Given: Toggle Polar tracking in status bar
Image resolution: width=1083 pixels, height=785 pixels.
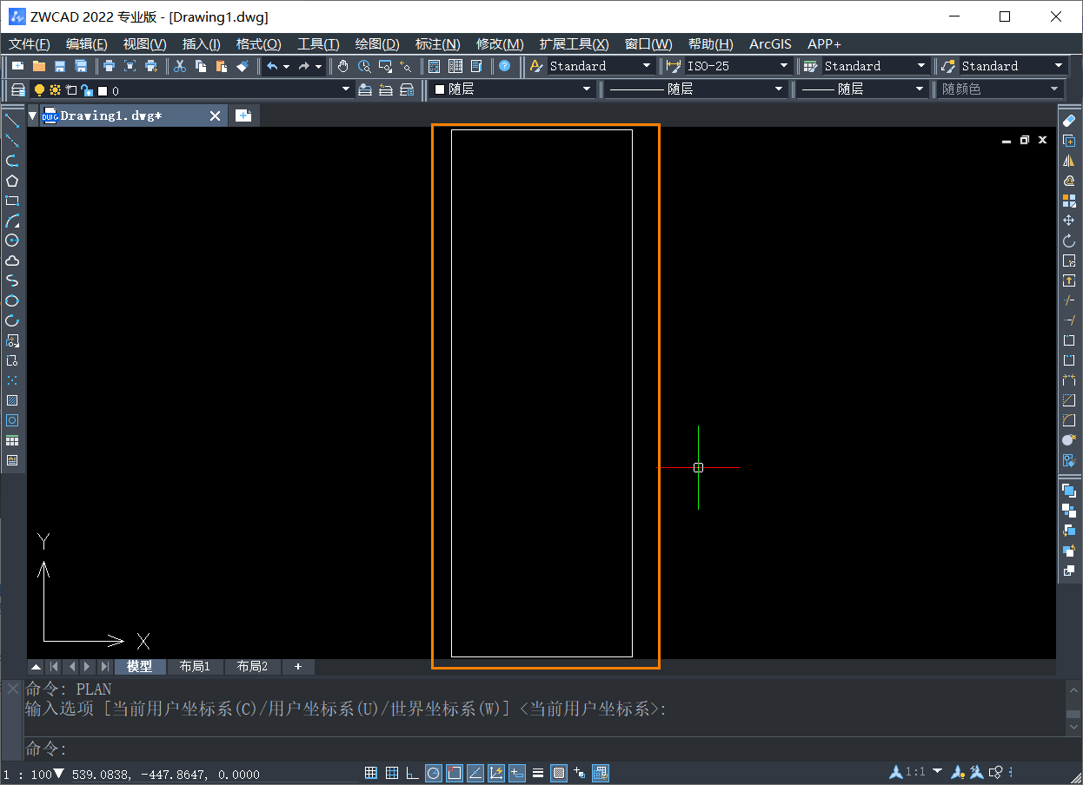Looking at the screenshot, I should pyautogui.click(x=433, y=773).
